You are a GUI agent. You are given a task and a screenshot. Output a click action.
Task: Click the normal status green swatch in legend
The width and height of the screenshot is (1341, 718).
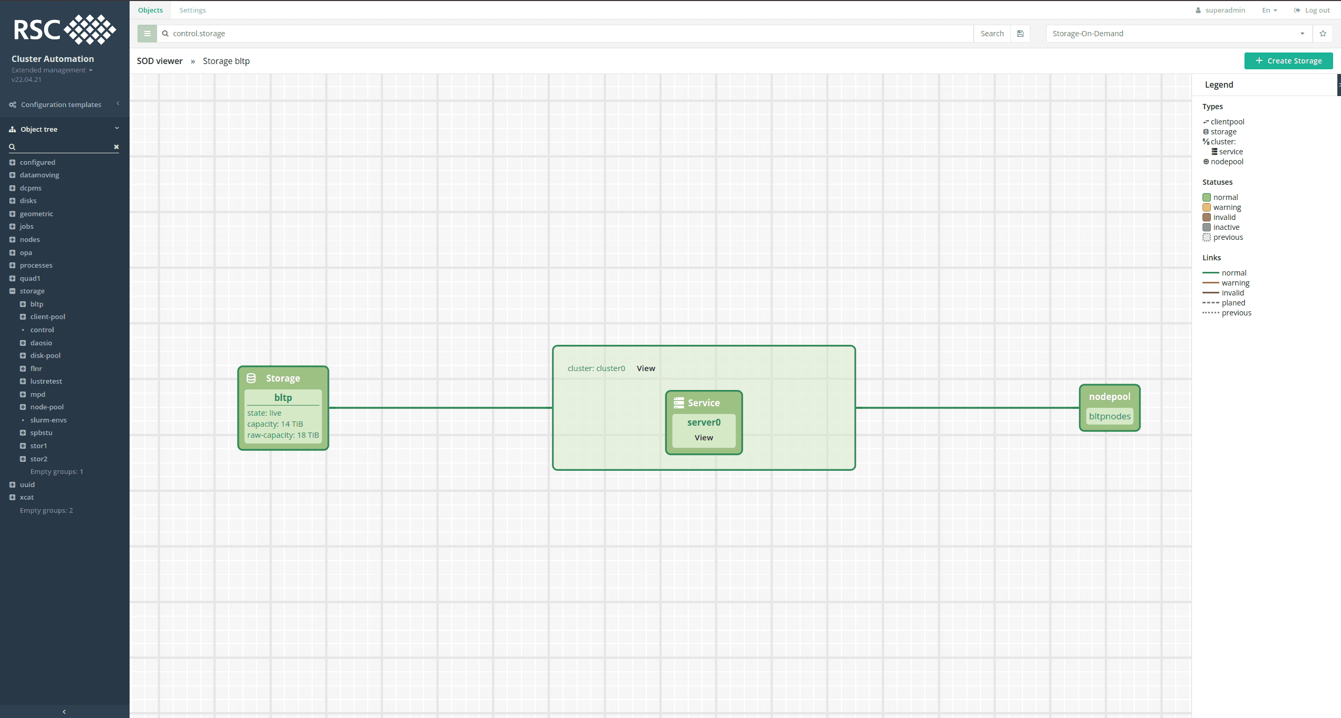click(1207, 197)
